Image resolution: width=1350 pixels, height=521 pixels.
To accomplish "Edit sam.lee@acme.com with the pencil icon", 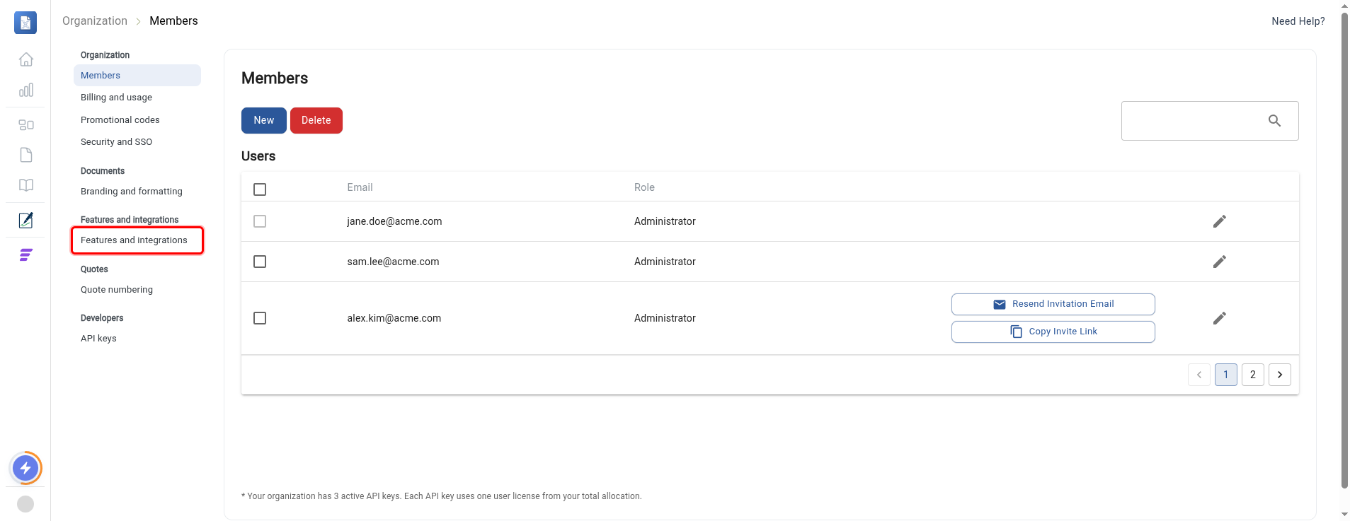I will coord(1219,262).
